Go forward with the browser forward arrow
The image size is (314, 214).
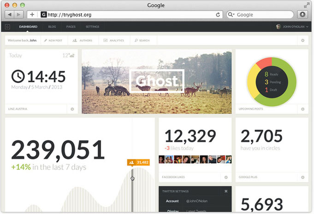18,15
